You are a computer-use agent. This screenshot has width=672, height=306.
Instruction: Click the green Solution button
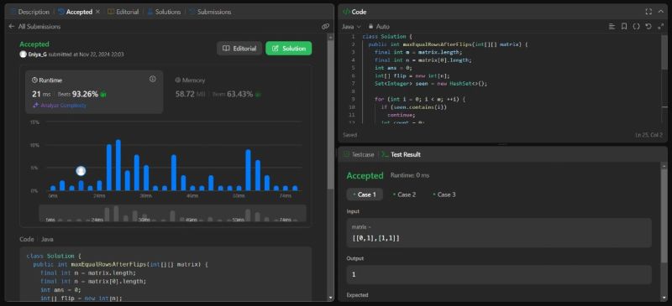288,49
